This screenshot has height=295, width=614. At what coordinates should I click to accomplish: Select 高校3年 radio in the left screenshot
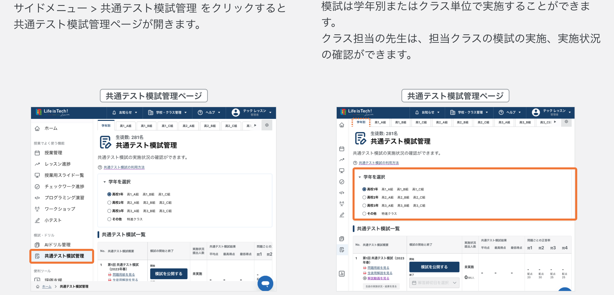click(109, 211)
